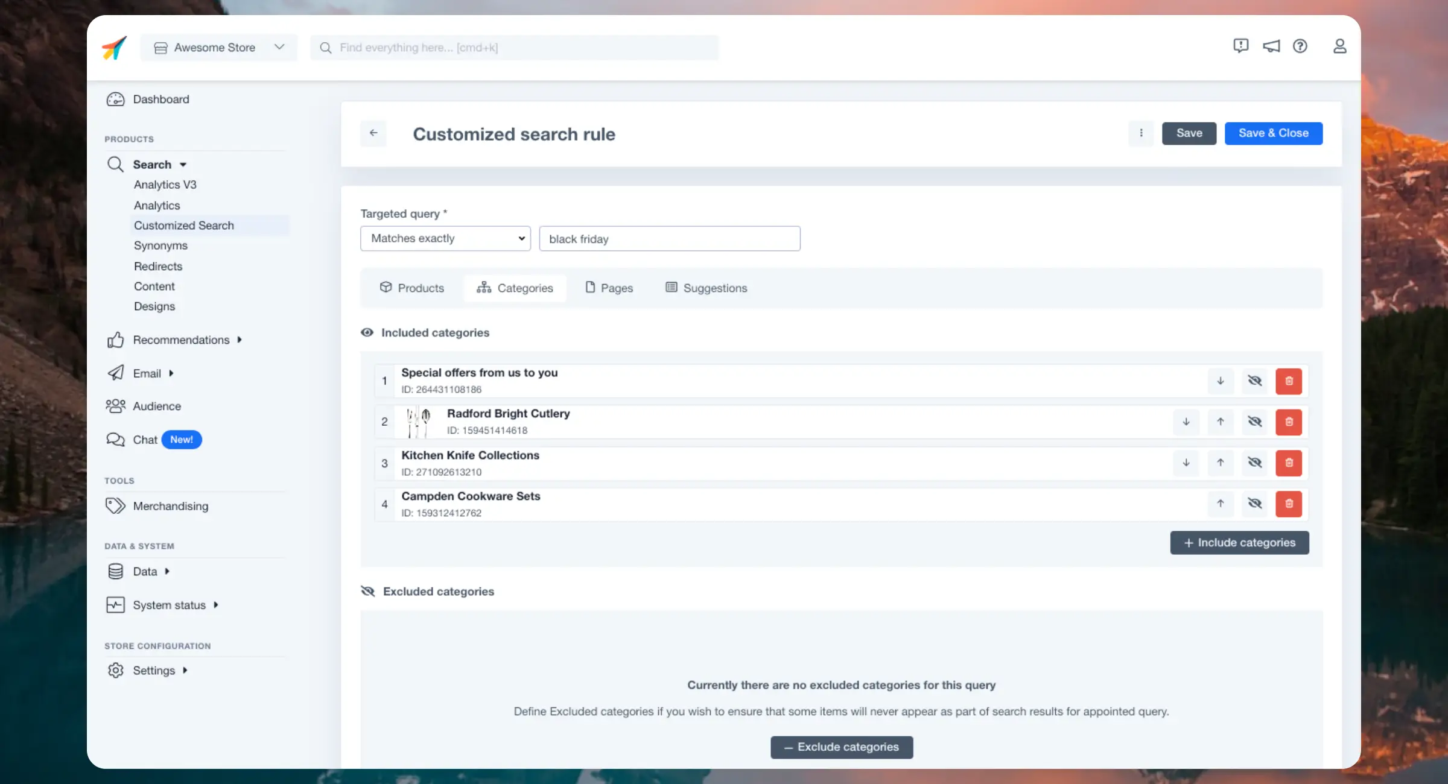
Task: Click Include categories button
Action: click(x=1239, y=542)
